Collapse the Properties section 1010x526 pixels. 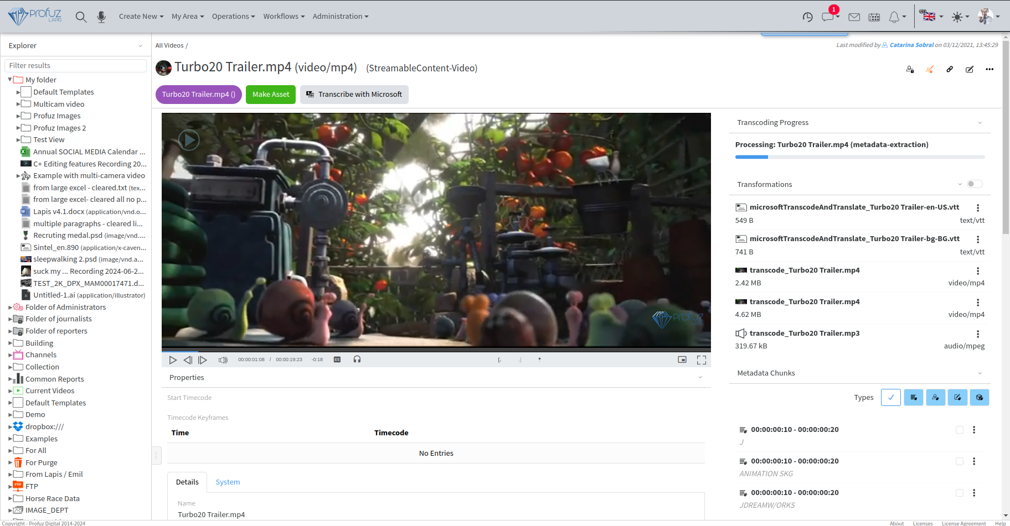click(x=700, y=378)
